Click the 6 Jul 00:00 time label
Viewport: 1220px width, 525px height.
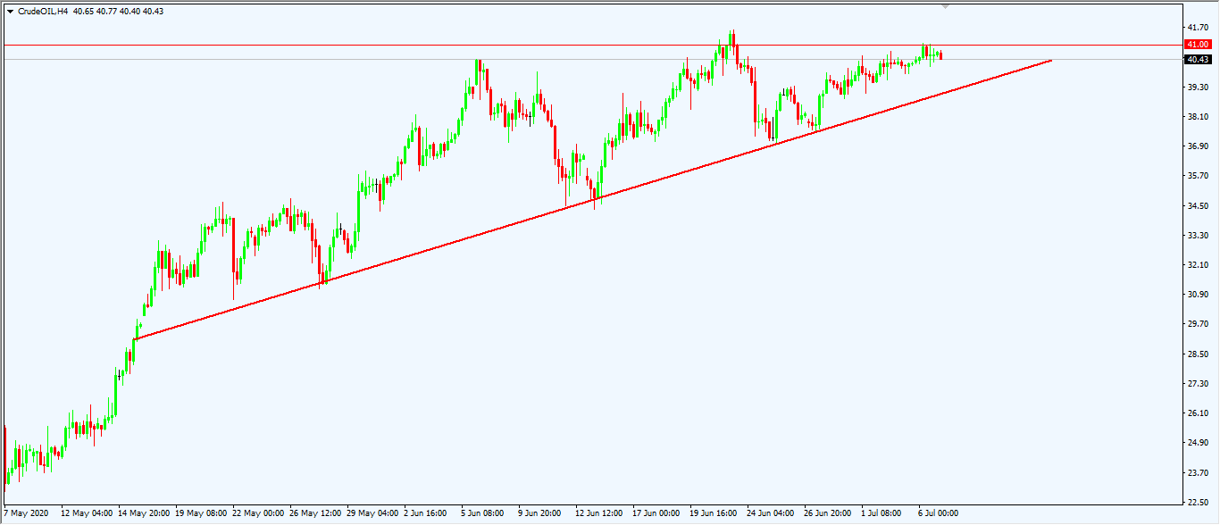pos(940,513)
